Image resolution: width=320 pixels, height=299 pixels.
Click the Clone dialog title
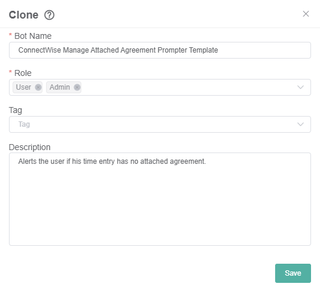(x=23, y=15)
